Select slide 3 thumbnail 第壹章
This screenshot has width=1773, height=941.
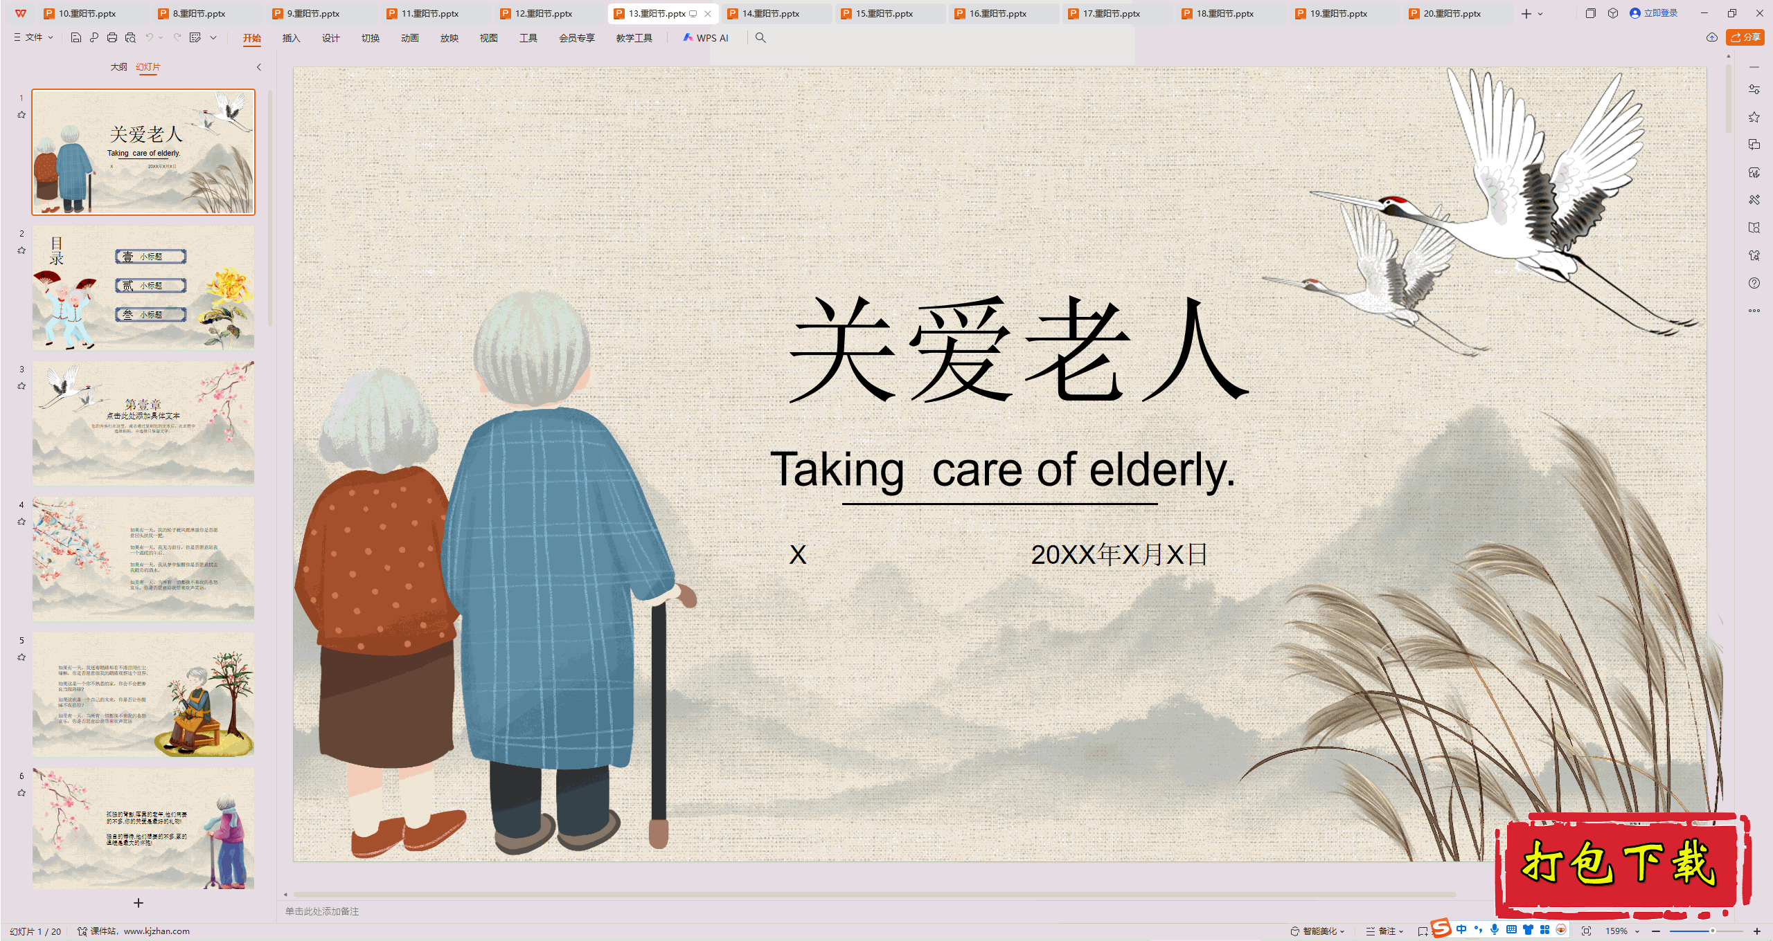pos(143,423)
